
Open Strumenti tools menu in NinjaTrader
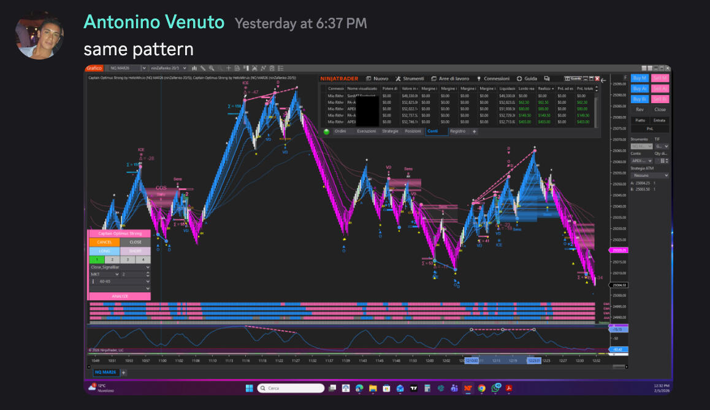click(x=410, y=79)
